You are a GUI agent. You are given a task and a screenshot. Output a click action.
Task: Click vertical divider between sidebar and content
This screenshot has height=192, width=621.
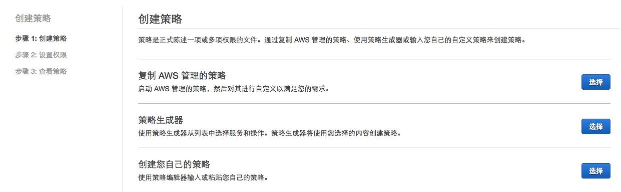tap(123, 100)
